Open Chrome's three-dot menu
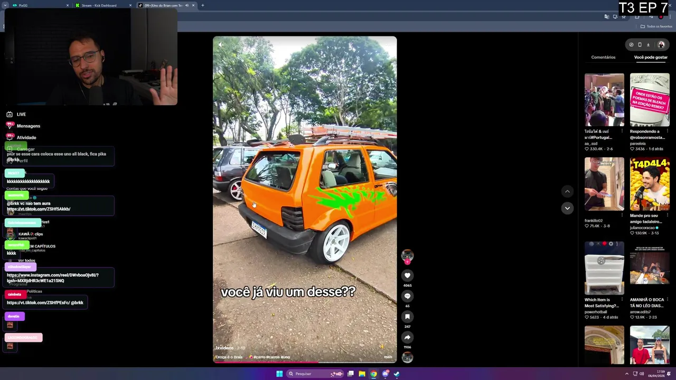 pos(670,17)
